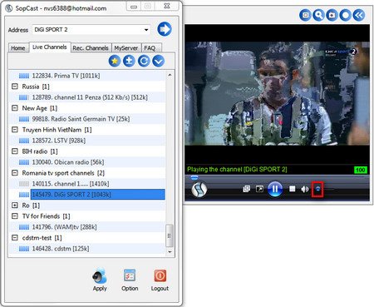The image size is (374, 307).
Task: Click the blue plus/minus expand-all channel icon
Action: [129, 61]
